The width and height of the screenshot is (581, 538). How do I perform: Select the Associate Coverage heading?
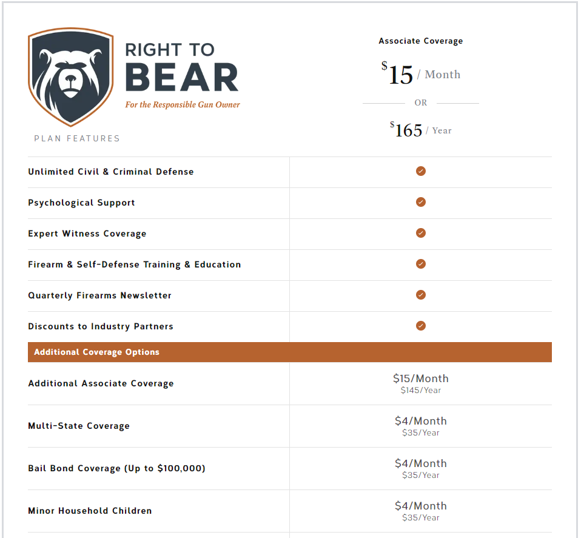420,41
